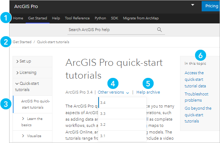Open Migrate from ArcMap tab
220x143 pixels.
coord(141,18)
